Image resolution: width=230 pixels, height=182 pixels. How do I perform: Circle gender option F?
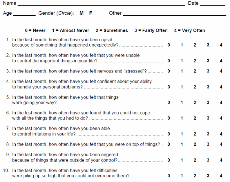pos(90,13)
